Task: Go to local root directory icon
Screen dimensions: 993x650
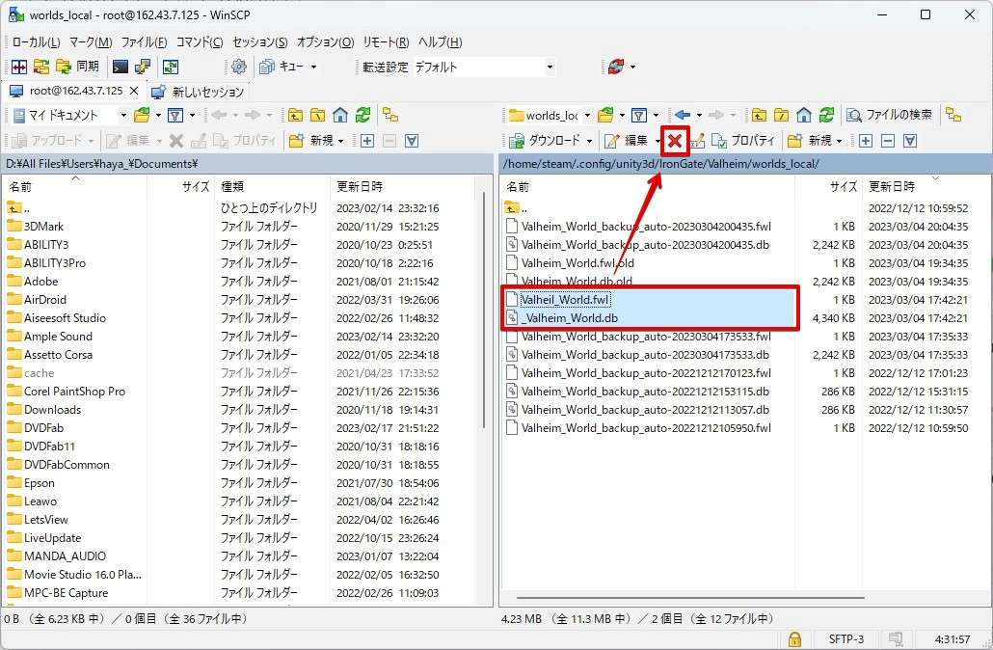Action: [x=317, y=116]
